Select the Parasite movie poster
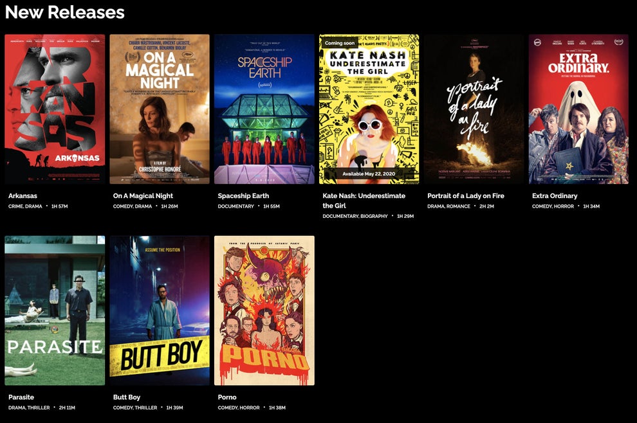Viewport: 637px width, 423px height. (x=55, y=310)
